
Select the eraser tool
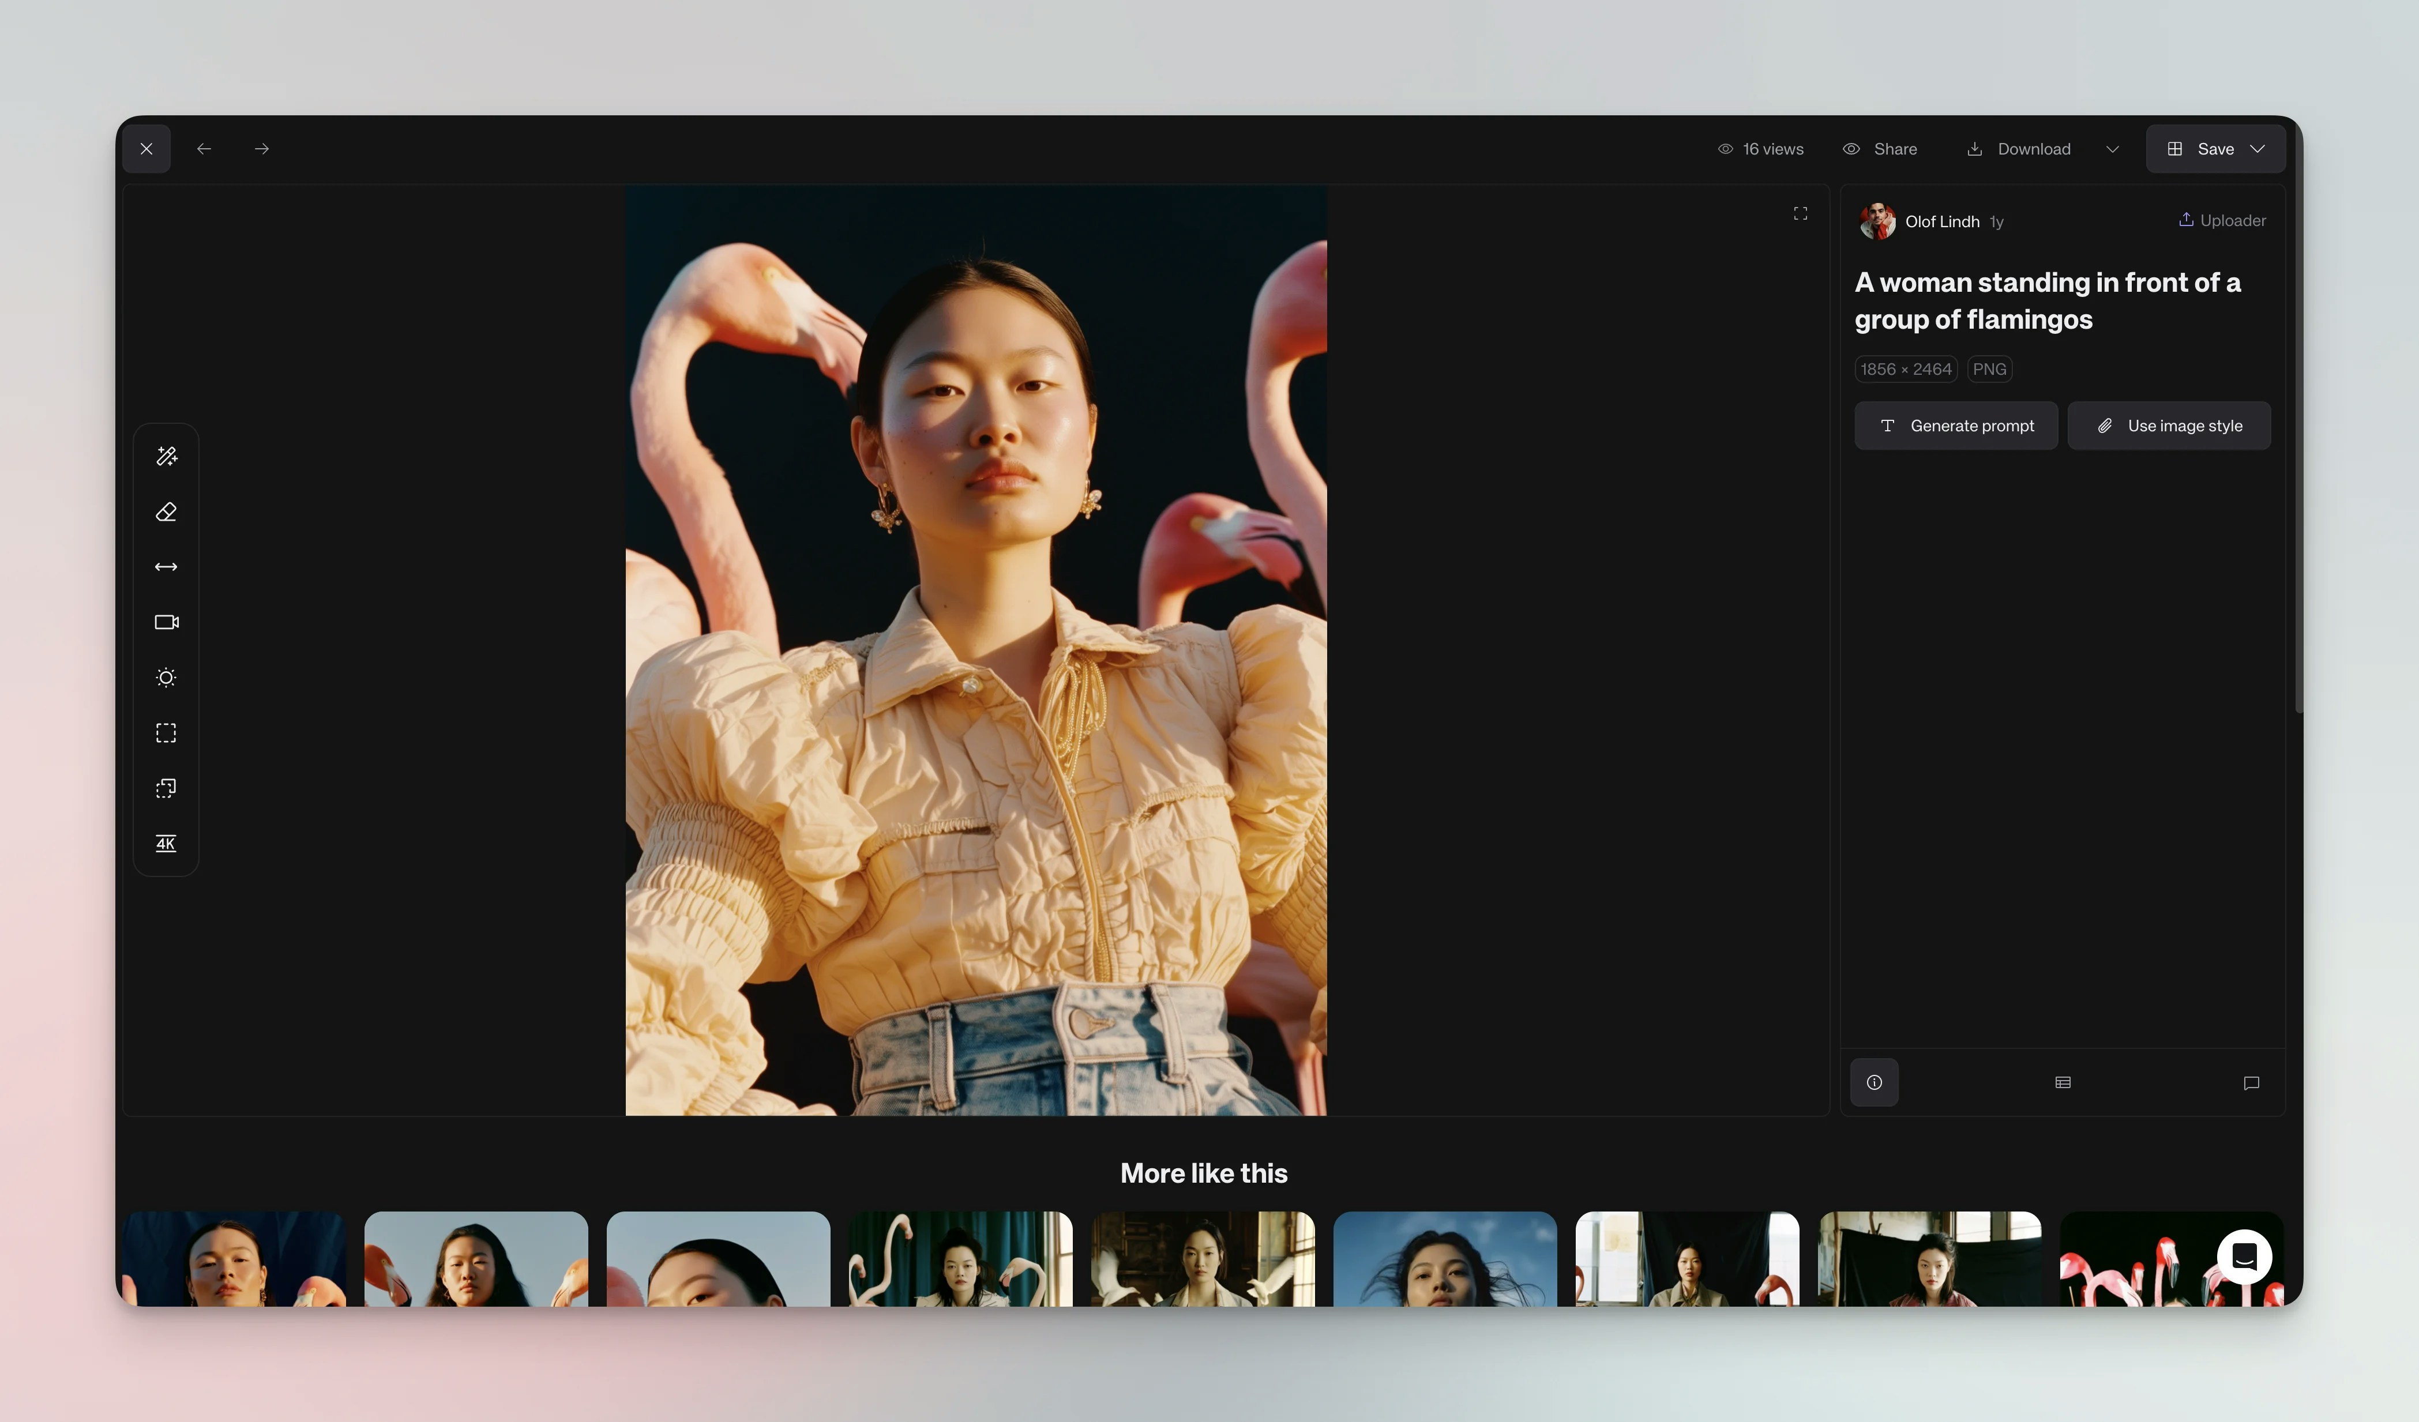tap(166, 511)
